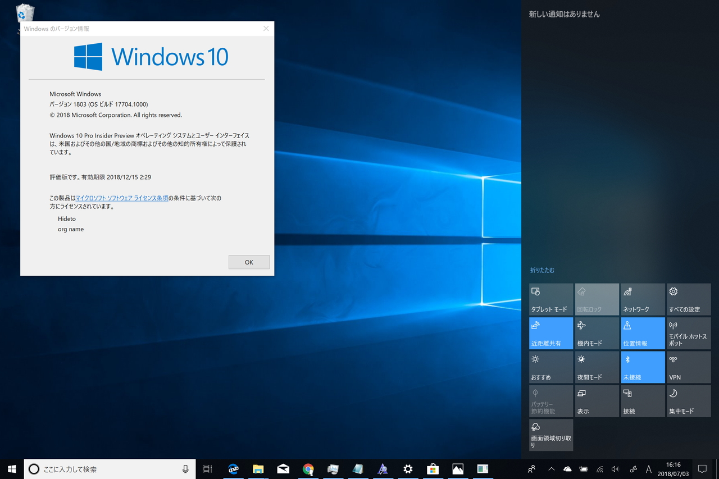Open Google Chrome from the taskbar
719x479 pixels.
coord(308,469)
